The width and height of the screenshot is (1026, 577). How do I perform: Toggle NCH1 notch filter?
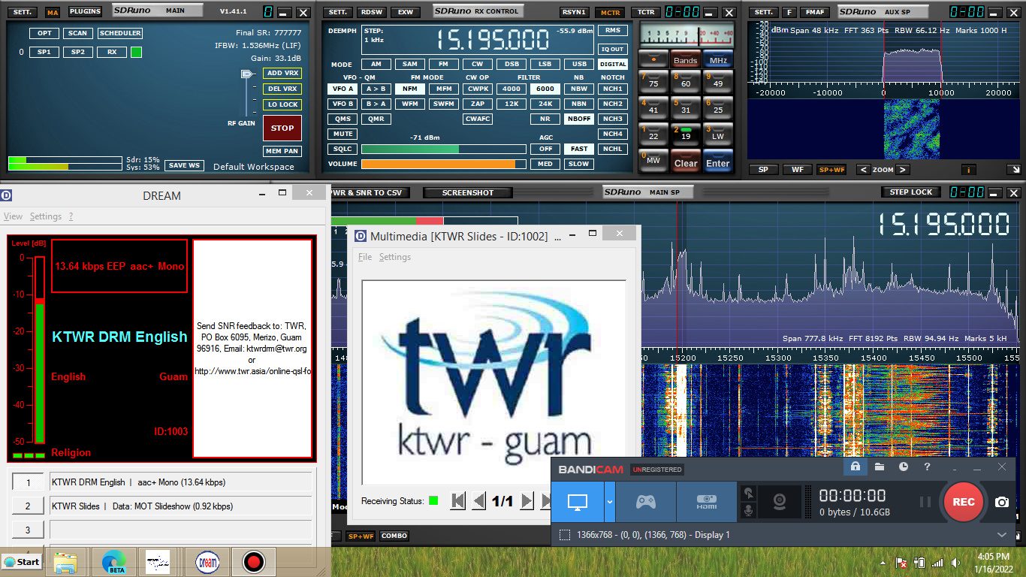613,89
